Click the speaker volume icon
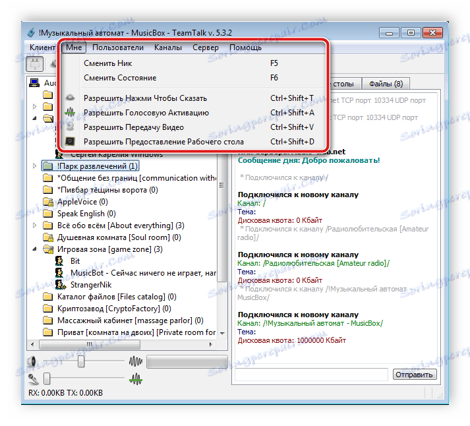The height and width of the screenshot is (426, 470). (32, 361)
